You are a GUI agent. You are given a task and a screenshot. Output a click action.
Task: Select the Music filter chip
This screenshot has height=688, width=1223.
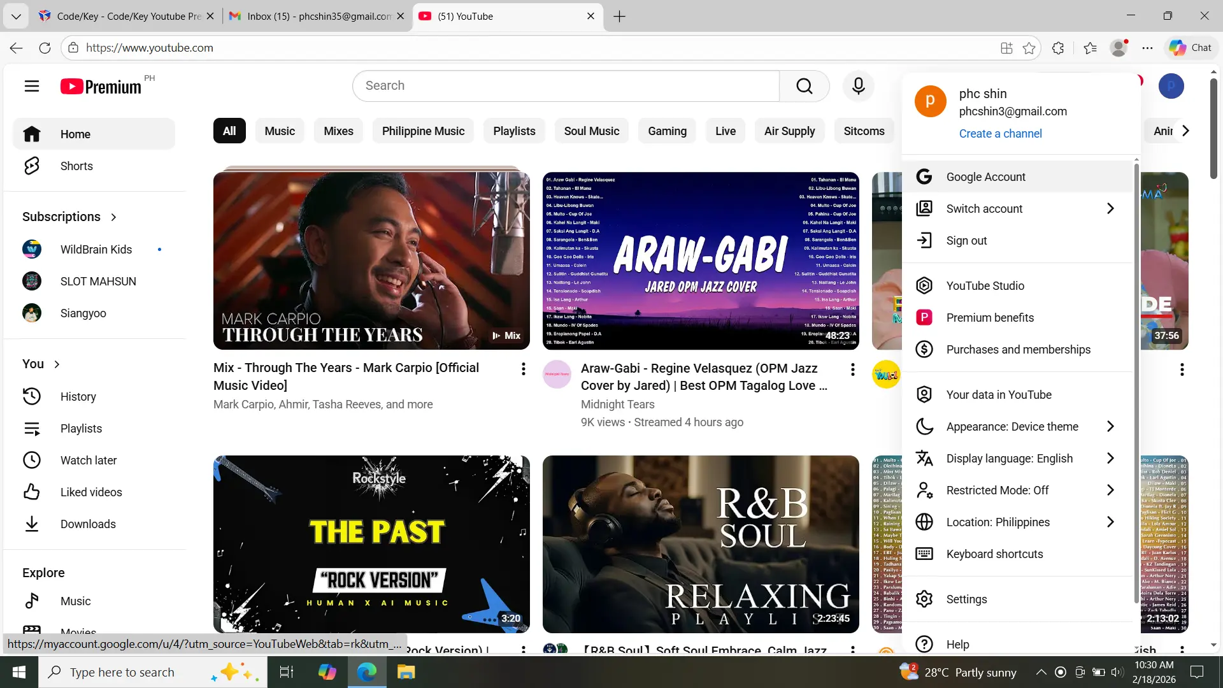(x=280, y=131)
